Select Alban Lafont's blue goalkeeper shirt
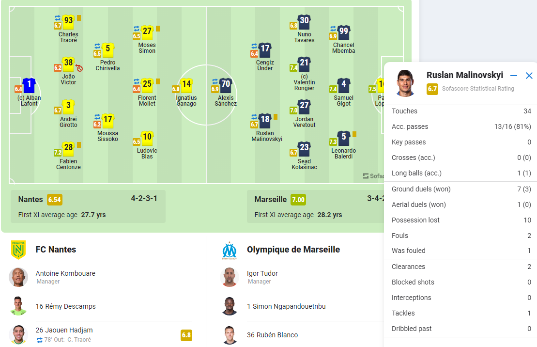 [29, 85]
